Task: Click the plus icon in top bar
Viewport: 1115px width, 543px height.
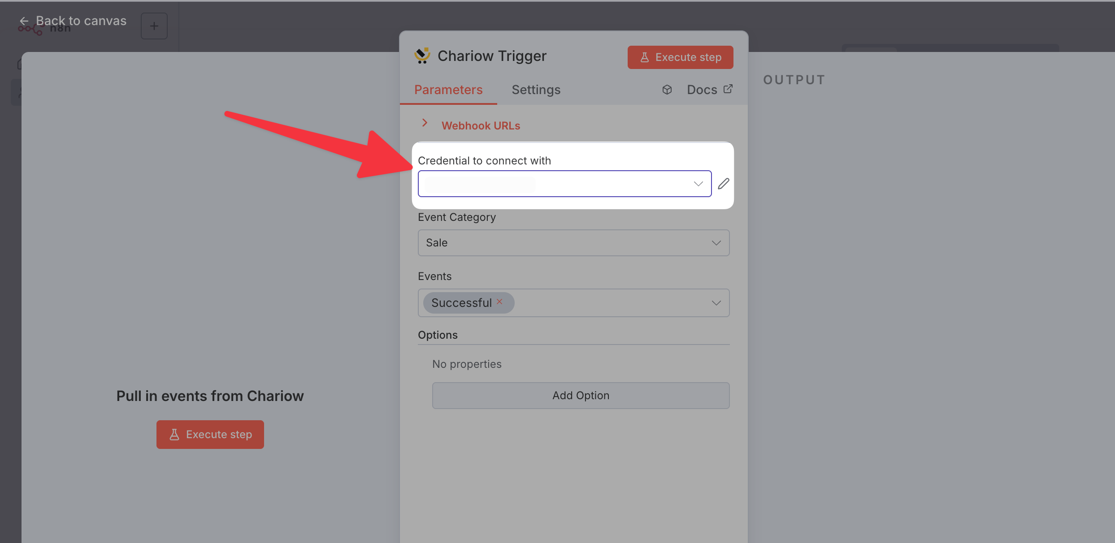Action: 154,26
